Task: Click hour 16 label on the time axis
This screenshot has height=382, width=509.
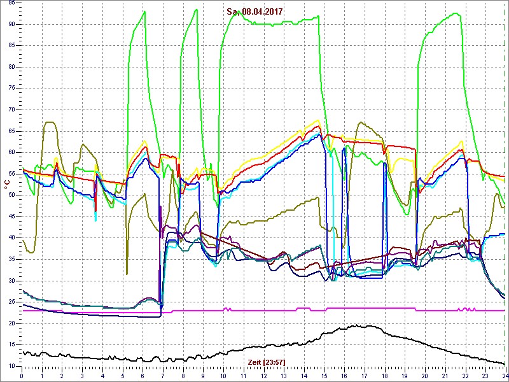Action: (344, 375)
